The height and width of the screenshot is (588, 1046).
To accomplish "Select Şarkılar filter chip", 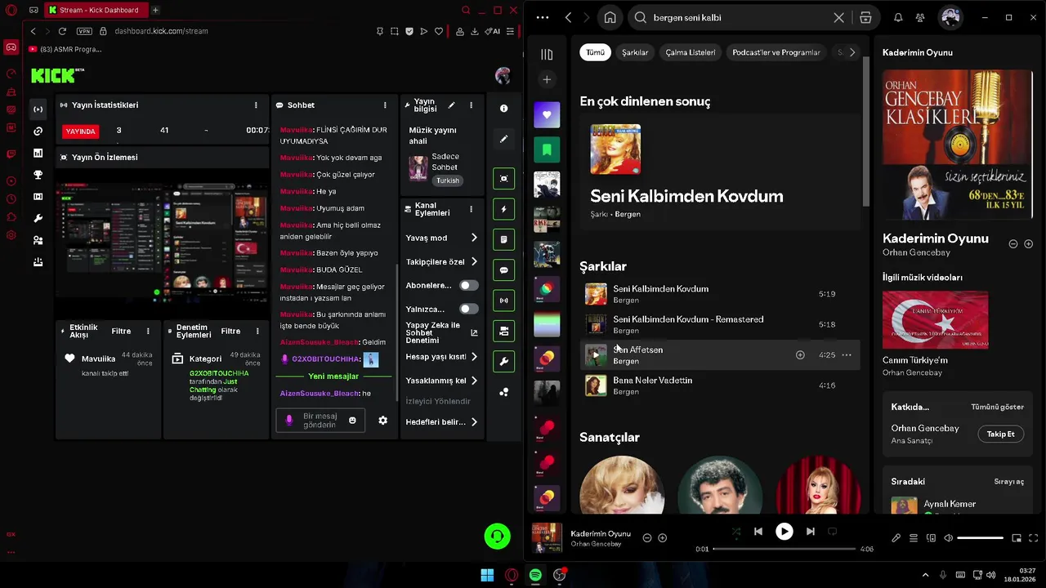I will 635,52.
